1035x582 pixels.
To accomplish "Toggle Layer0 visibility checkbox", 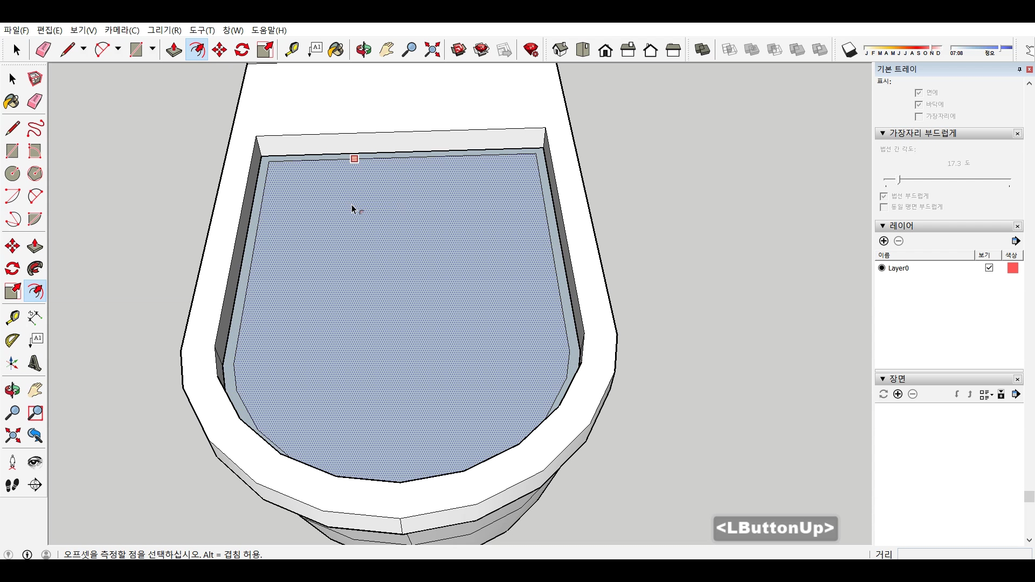I will pyautogui.click(x=989, y=268).
